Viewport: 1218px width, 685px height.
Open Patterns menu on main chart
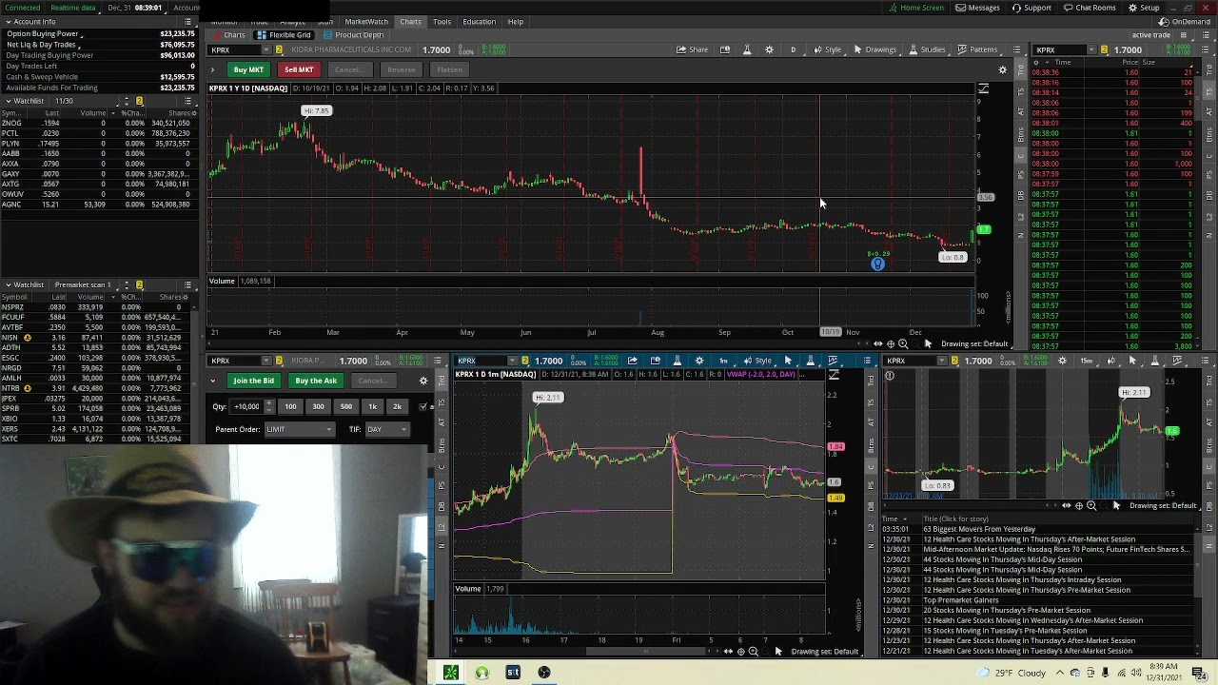977,49
